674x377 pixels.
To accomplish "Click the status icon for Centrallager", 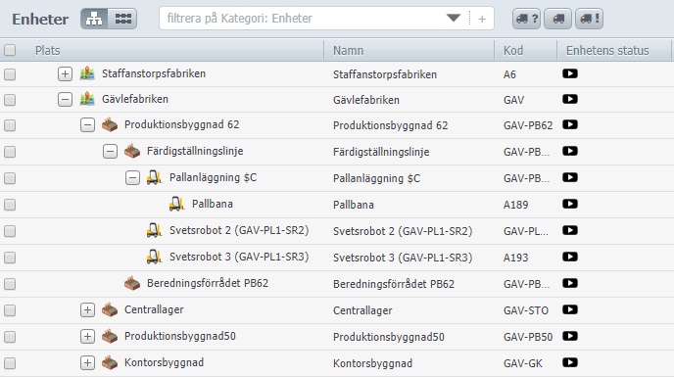I will tap(570, 309).
